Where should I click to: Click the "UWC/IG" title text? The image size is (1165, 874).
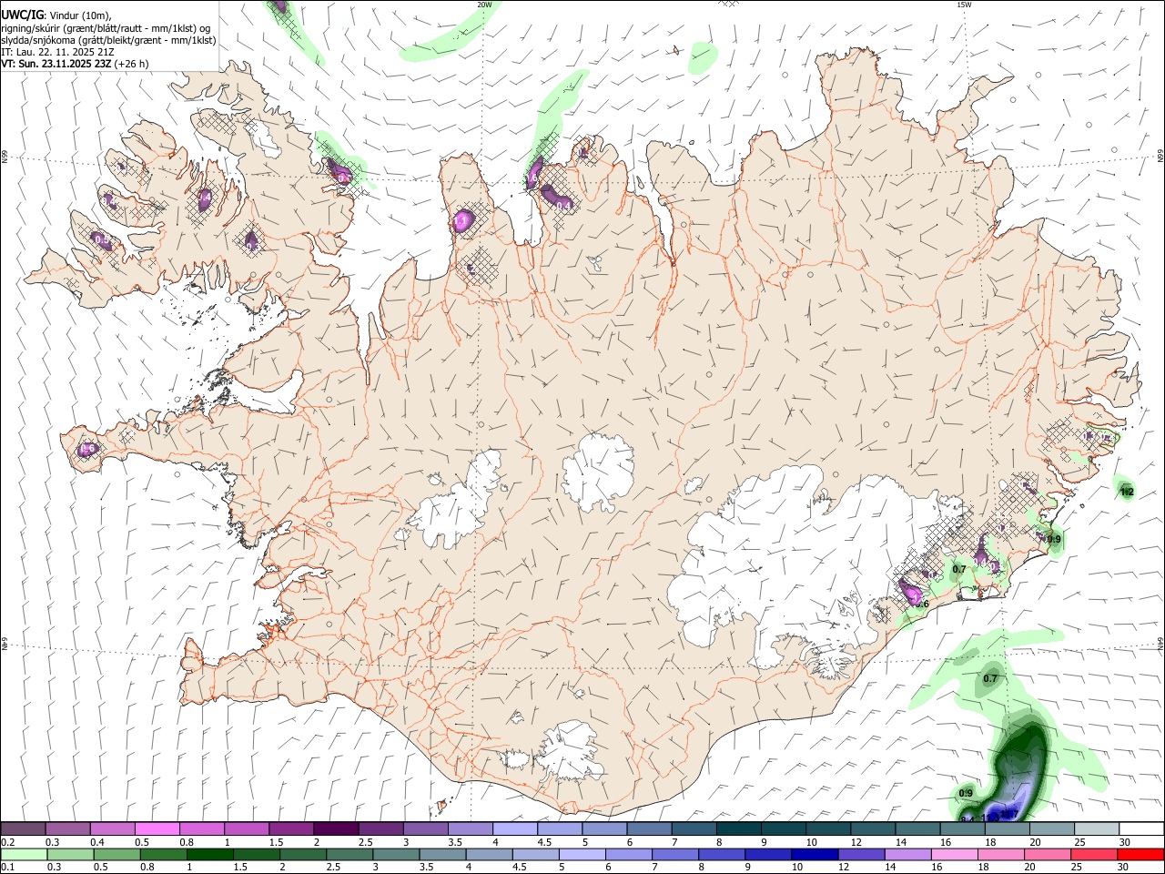tap(22, 14)
